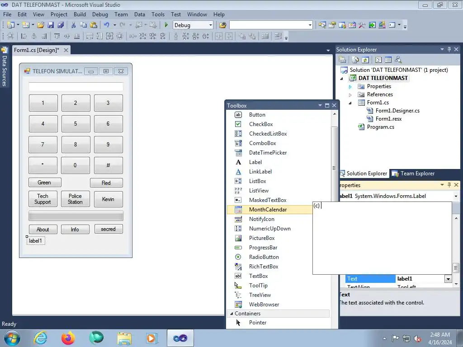Click the Undo arrow icon
The image size is (463, 347).
[107, 25]
